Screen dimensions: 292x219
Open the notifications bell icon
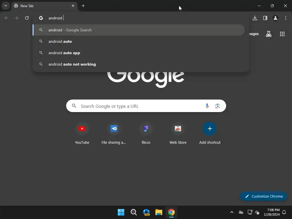pos(284,212)
